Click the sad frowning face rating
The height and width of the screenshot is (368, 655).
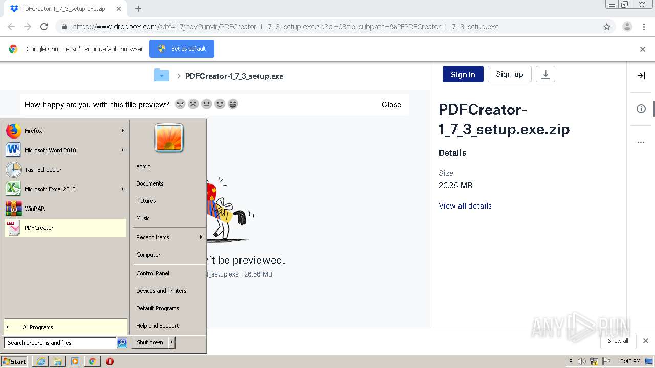[193, 104]
